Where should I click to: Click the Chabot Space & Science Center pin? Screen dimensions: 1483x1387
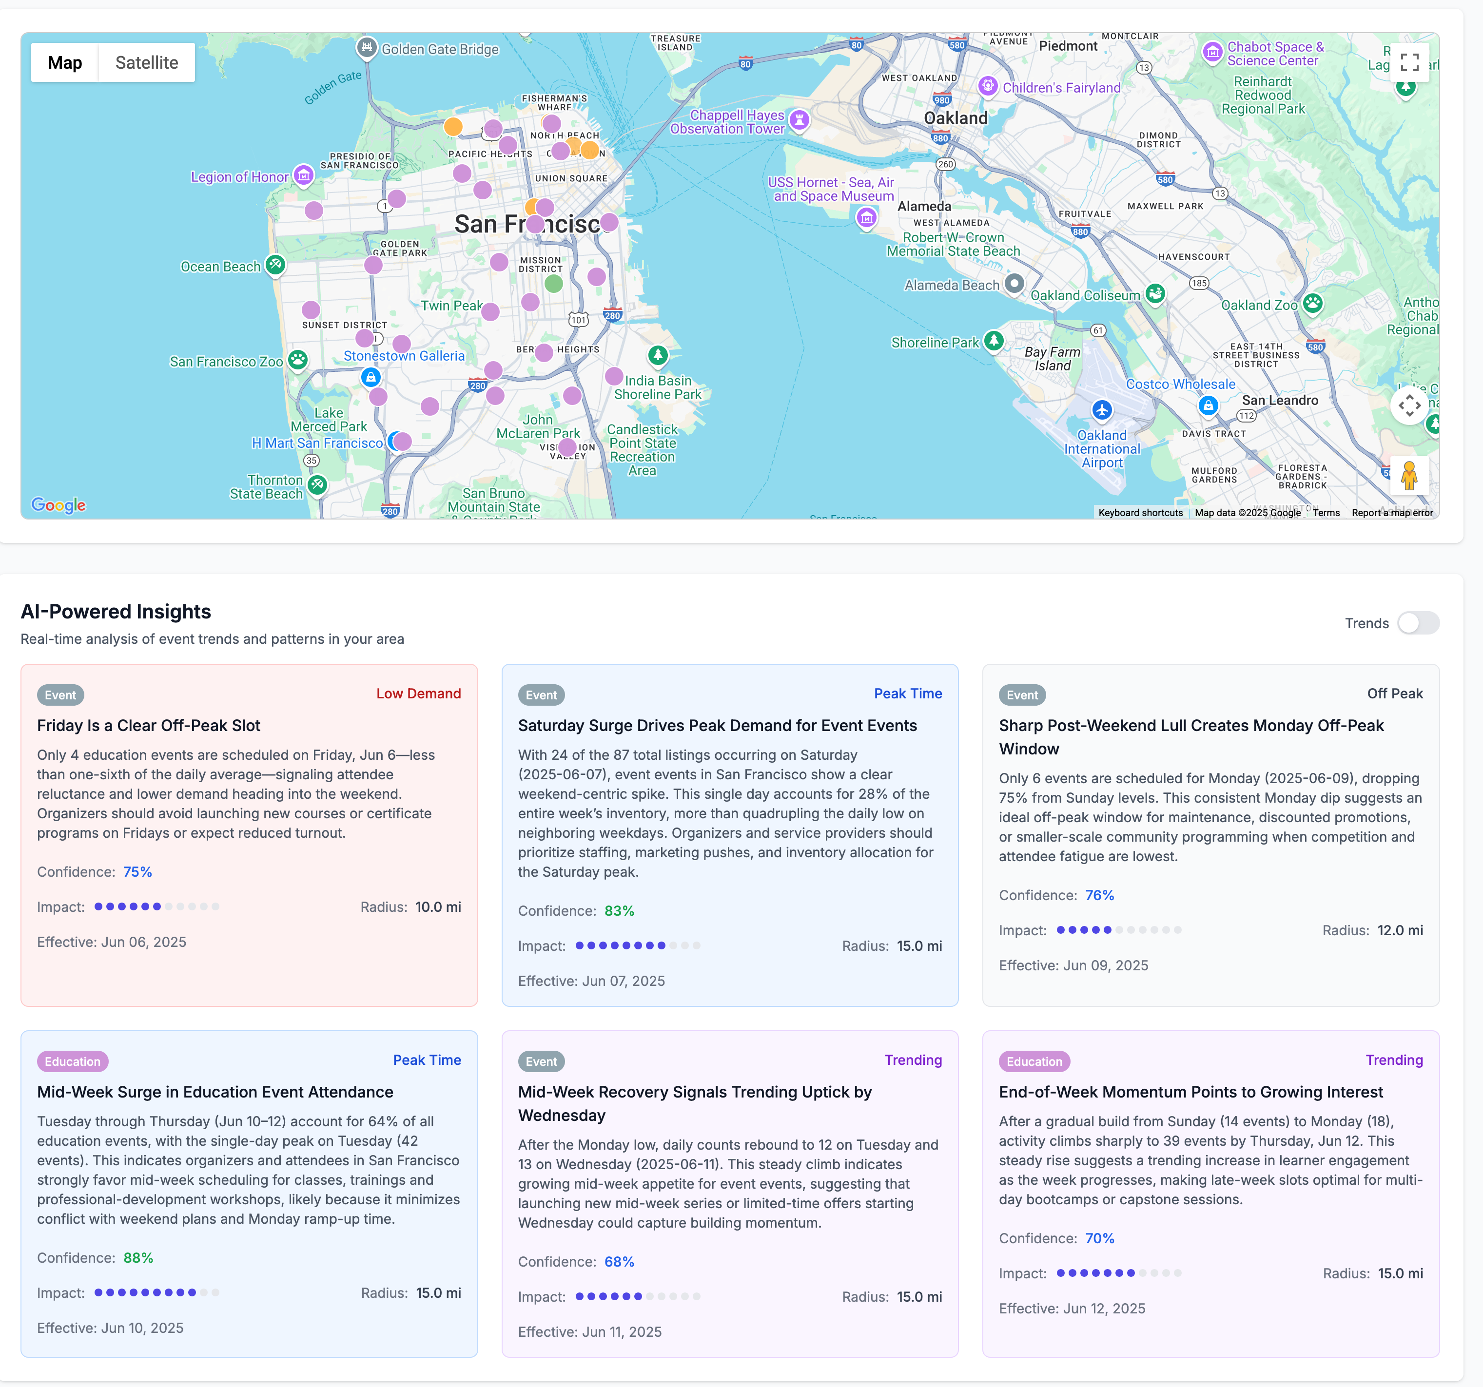(x=1213, y=52)
